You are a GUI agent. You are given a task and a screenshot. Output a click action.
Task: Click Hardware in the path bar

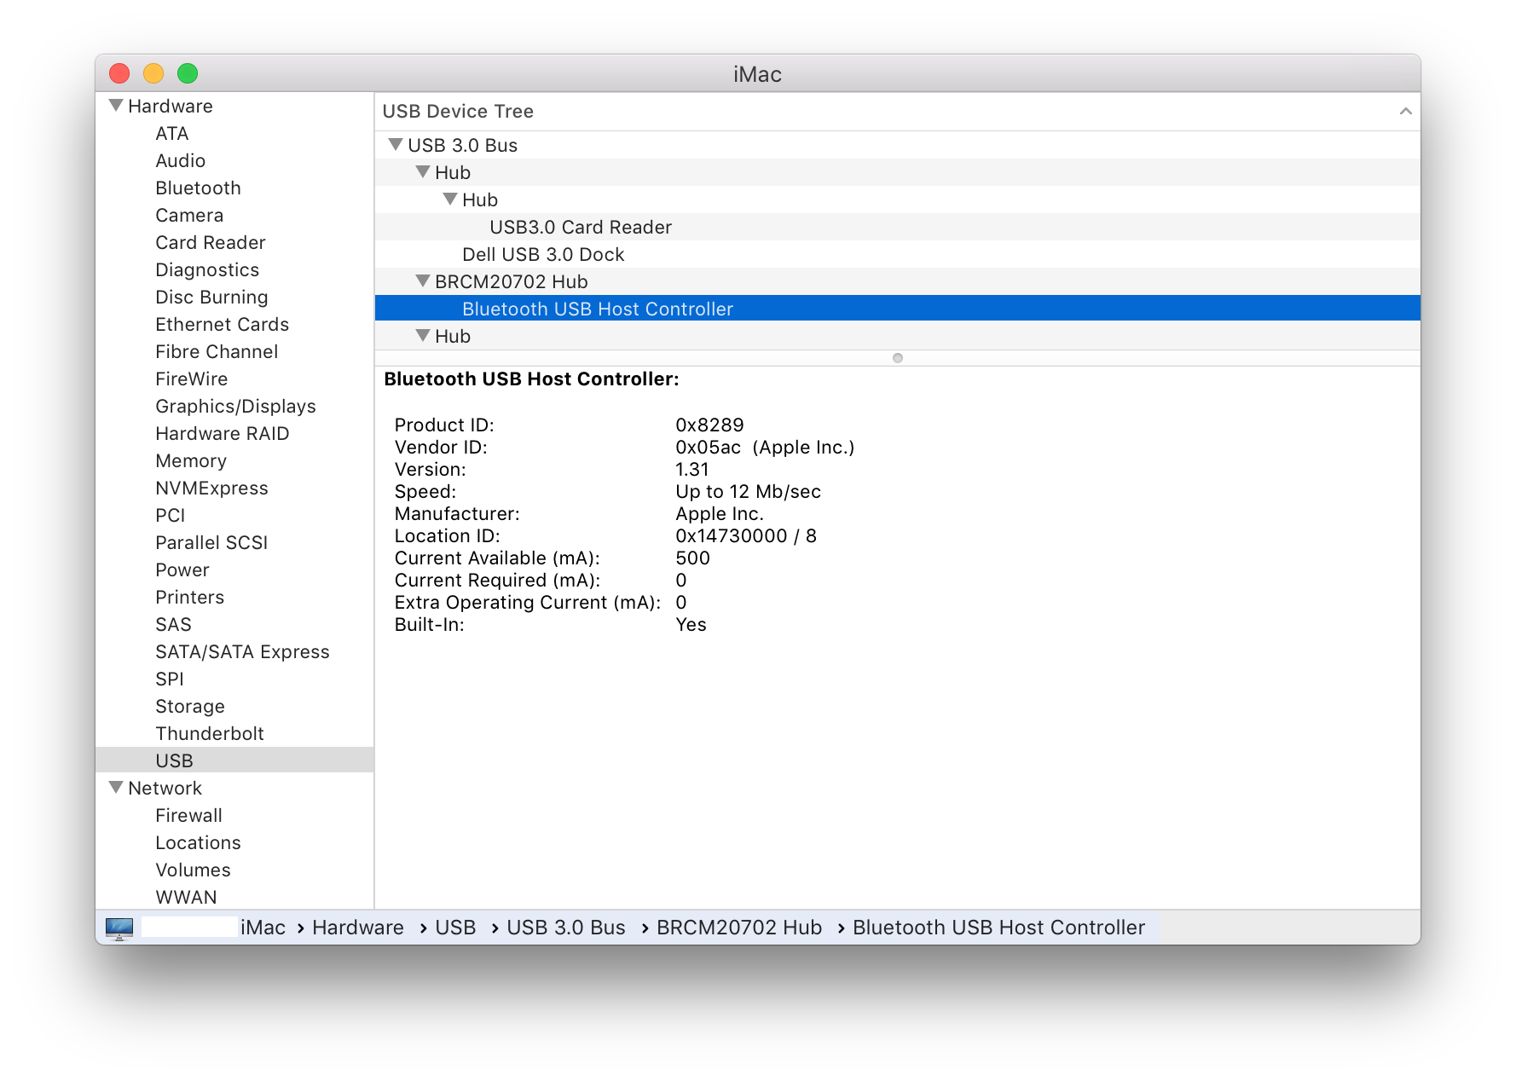coord(358,928)
